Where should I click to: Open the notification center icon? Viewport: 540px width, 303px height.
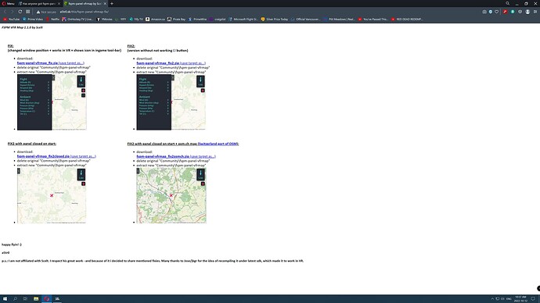(x=533, y=299)
